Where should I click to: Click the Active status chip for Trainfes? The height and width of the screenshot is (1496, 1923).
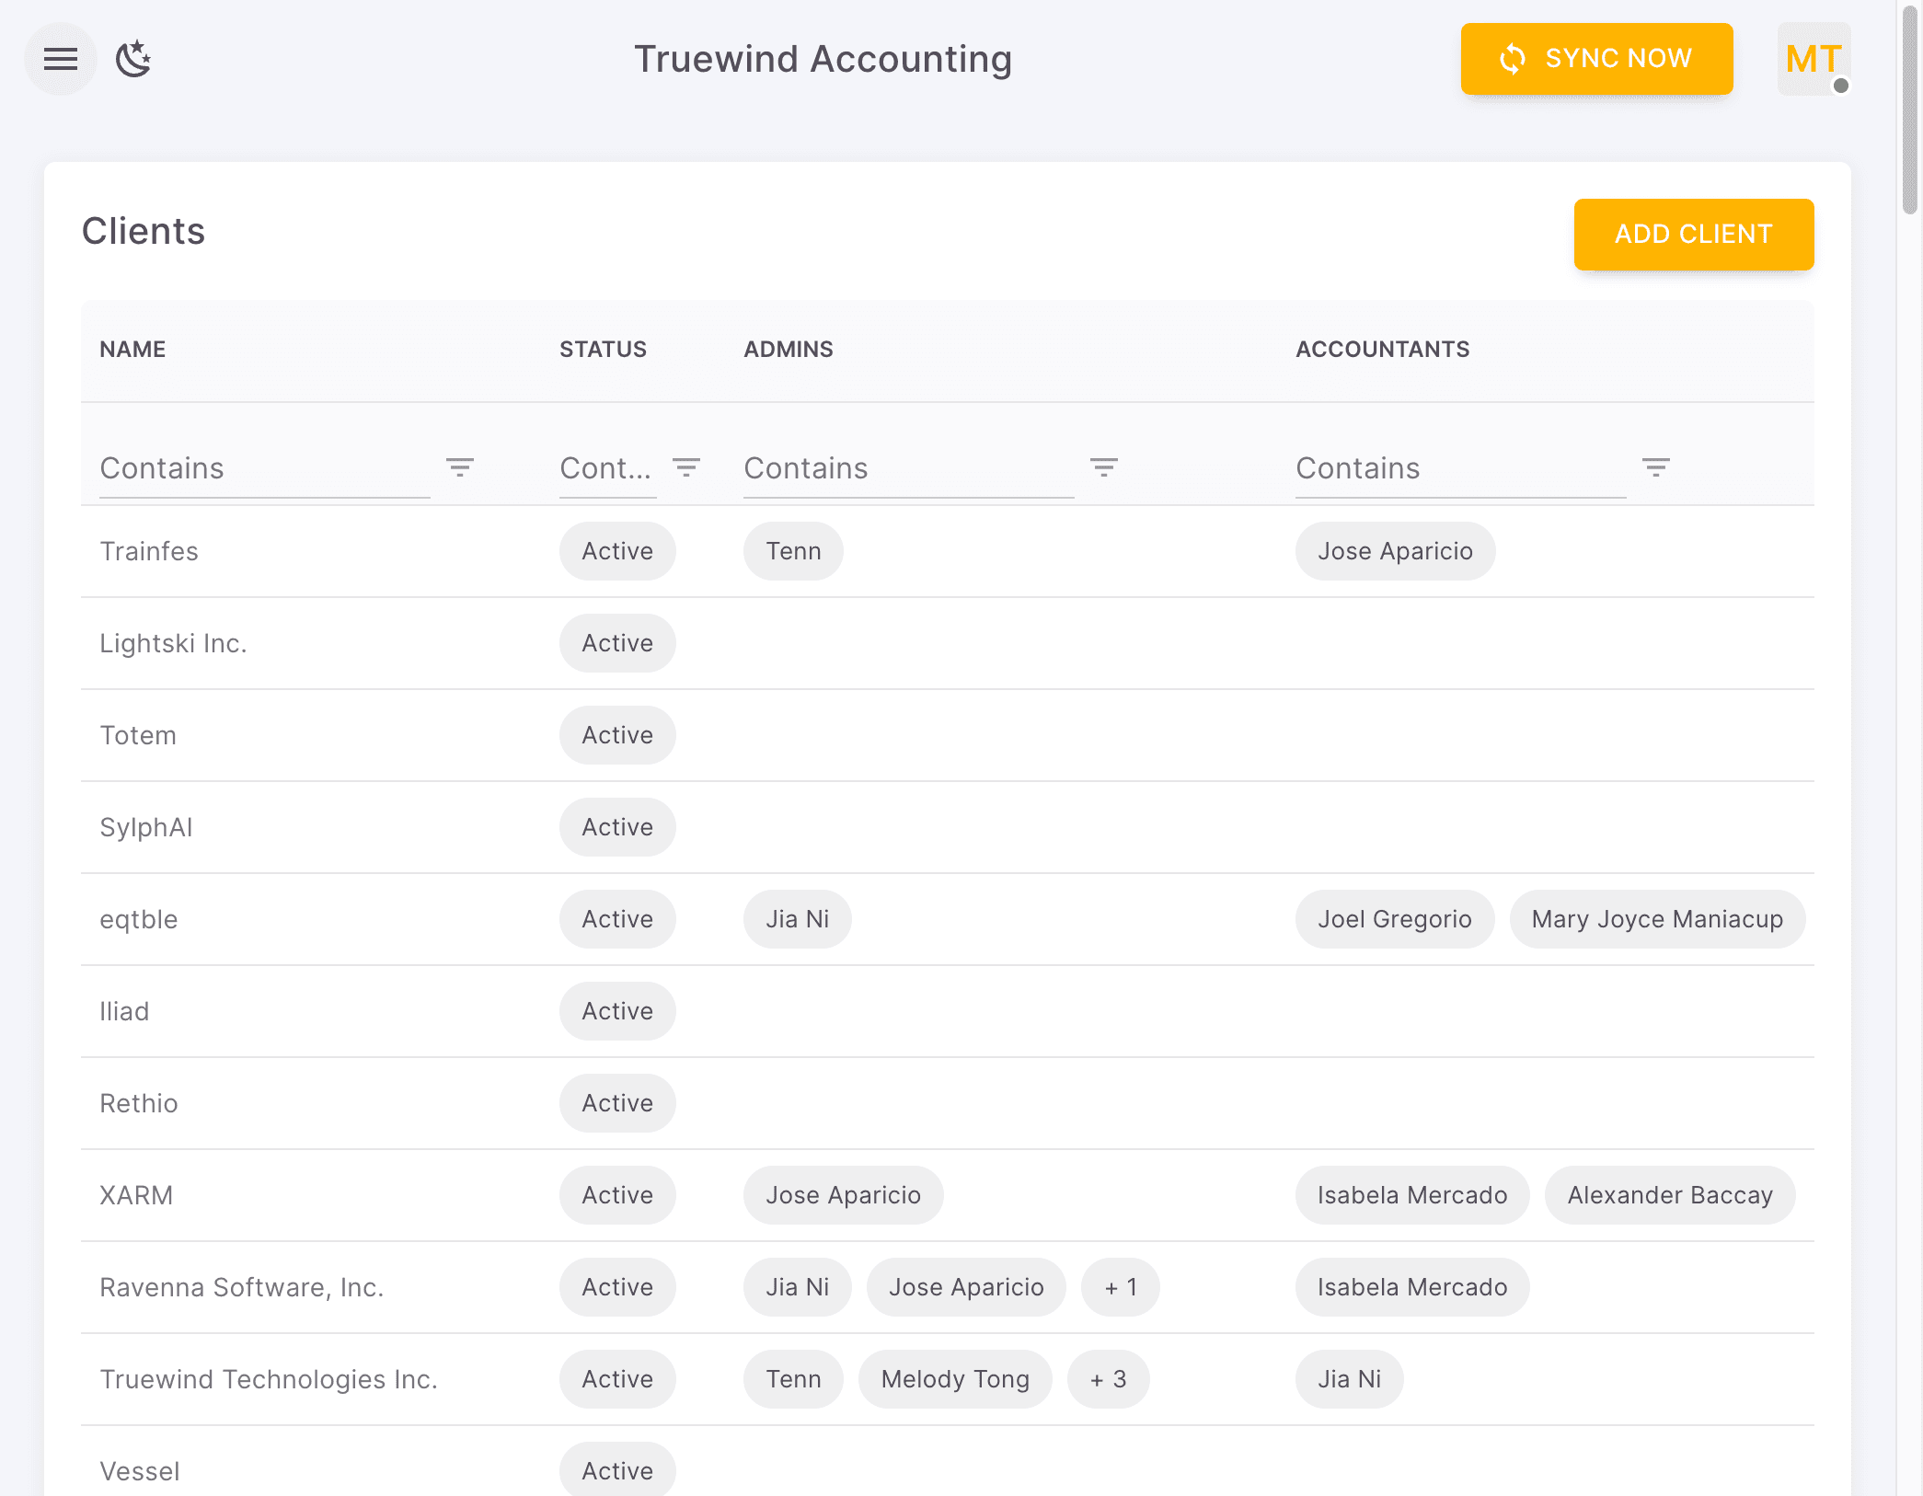617,551
